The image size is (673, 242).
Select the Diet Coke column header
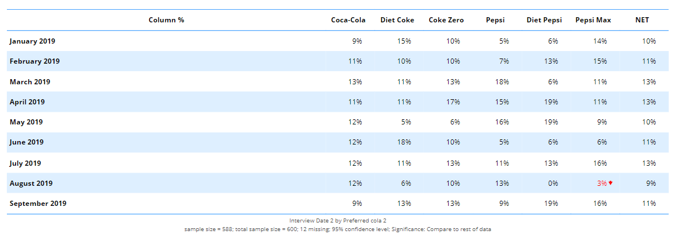[x=397, y=20]
